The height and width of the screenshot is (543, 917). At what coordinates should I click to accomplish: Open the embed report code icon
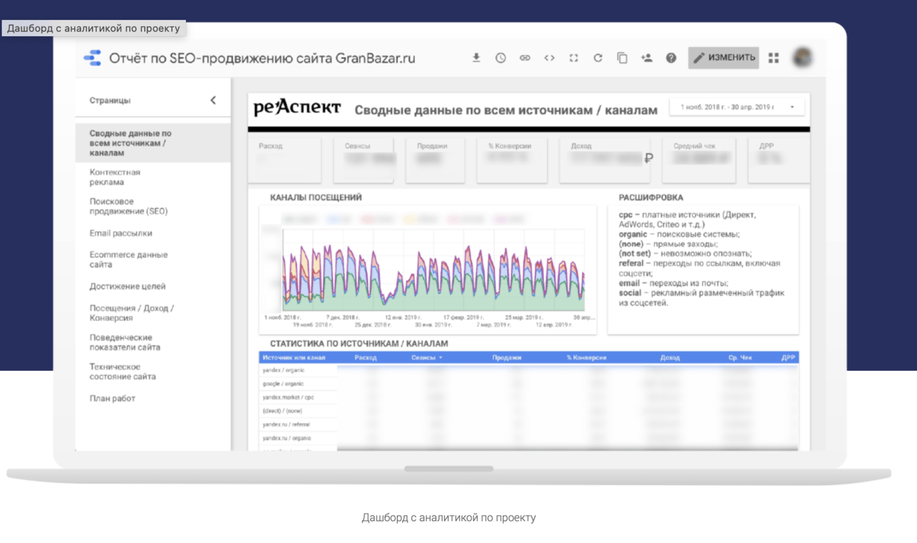550,58
